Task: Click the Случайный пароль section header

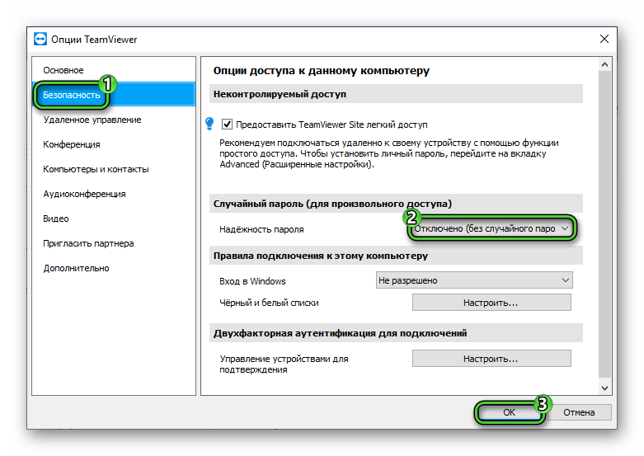Action: tap(396, 204)
